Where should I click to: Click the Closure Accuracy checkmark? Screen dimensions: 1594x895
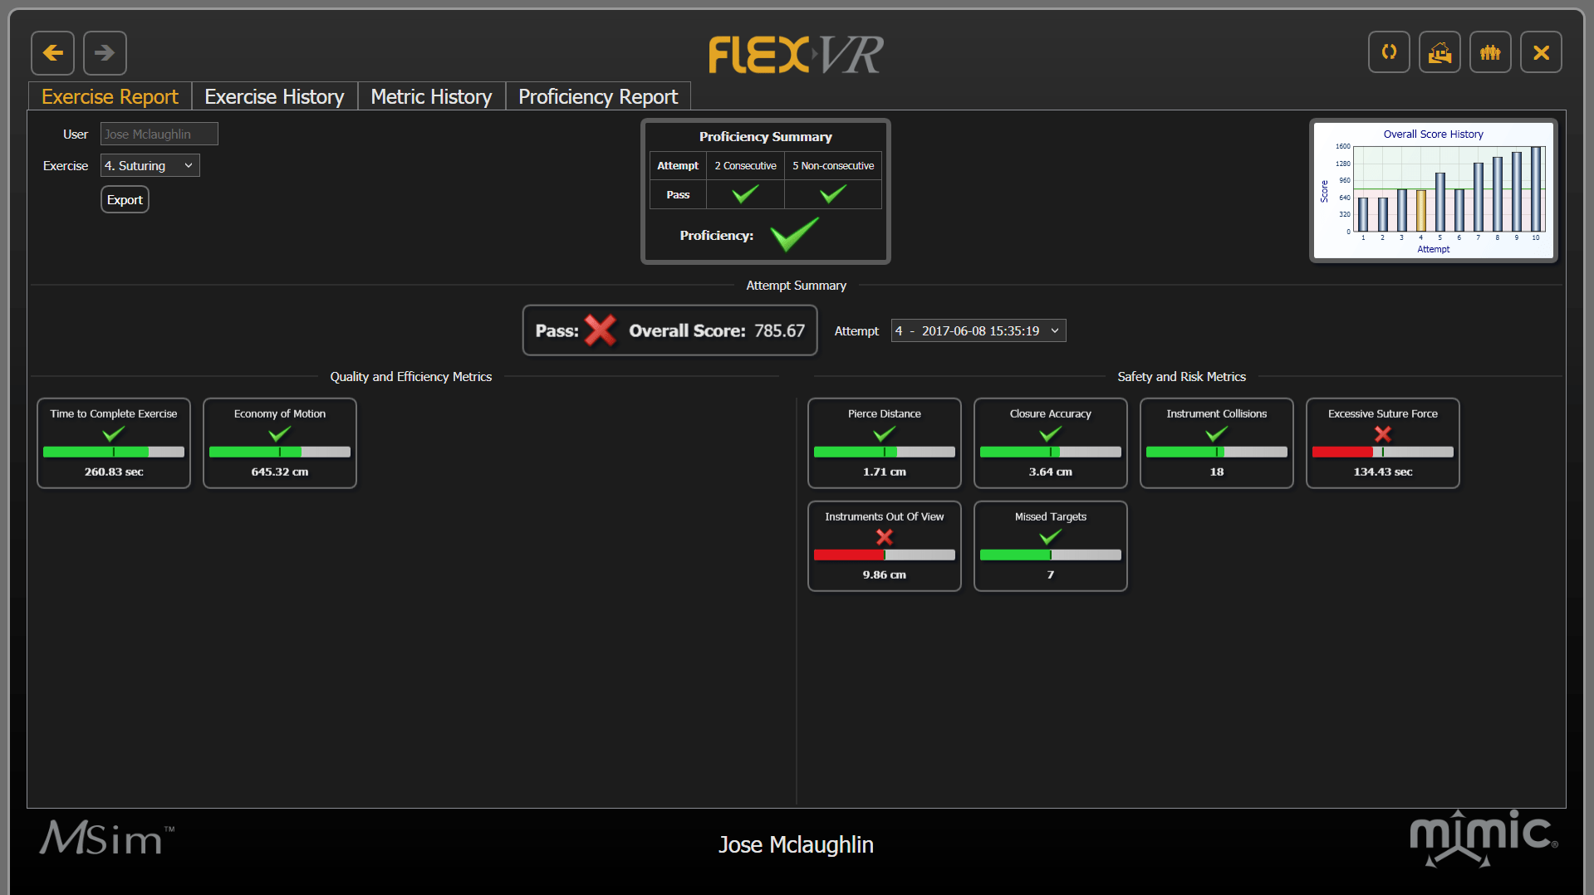pyautogui.click(x=1051, y=433)
